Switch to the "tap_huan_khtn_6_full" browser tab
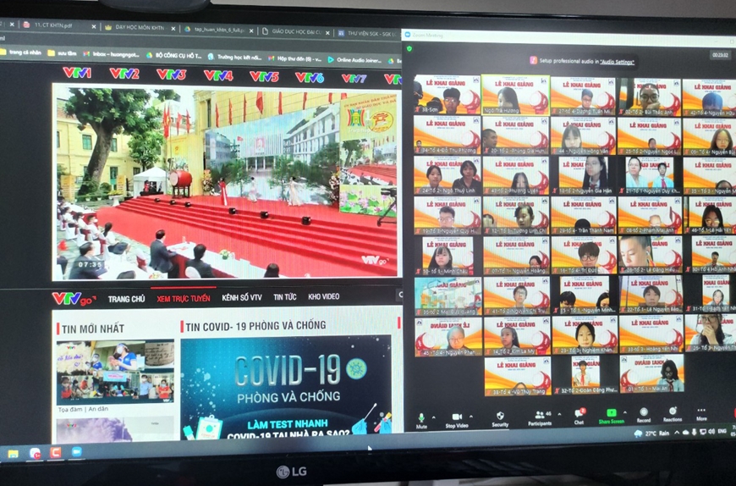The width and height of the screenshot is (736, 486). [219, 30]
